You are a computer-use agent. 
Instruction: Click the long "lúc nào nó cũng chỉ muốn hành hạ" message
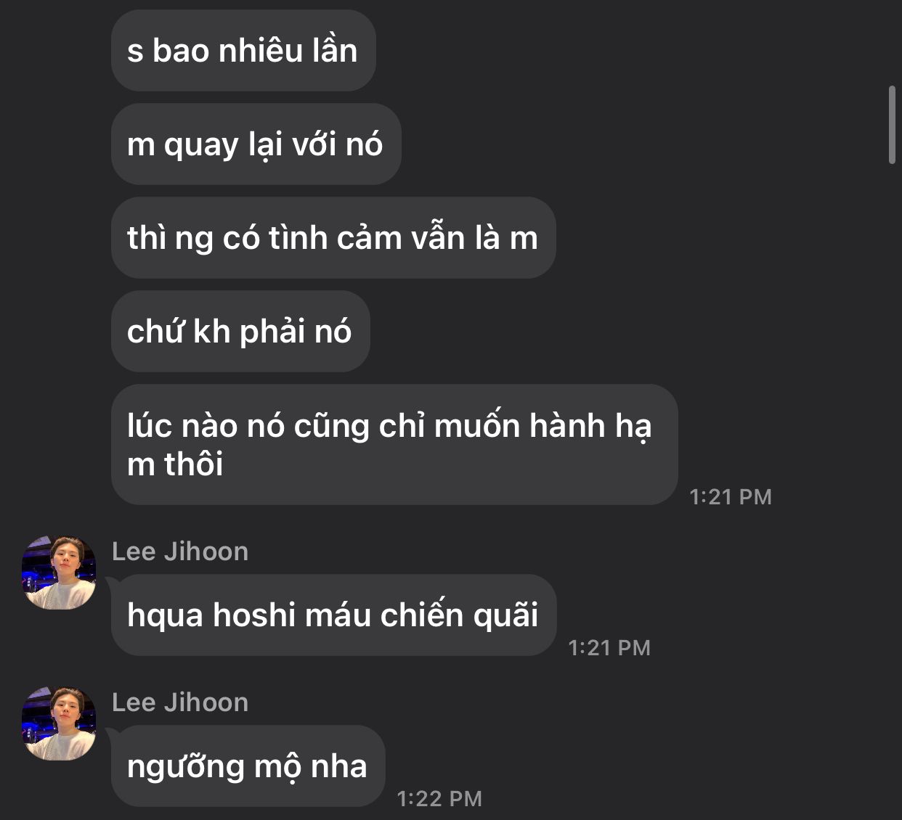point(394,445)
